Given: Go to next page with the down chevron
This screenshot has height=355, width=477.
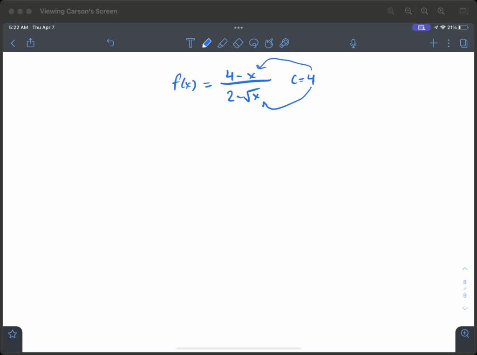Looking at the screenshot, I should 464,308.
